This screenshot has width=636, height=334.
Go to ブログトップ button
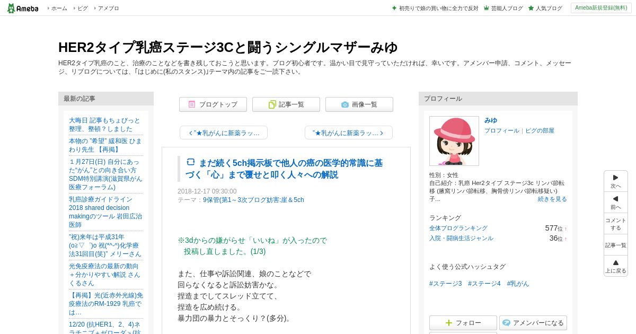point(213,104)
